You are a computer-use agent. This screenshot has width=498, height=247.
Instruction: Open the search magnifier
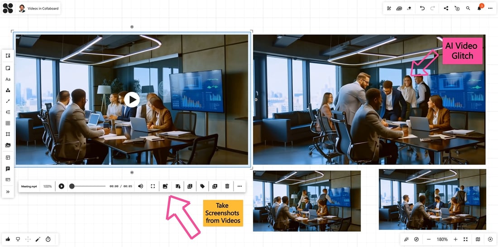coord(468,9)
